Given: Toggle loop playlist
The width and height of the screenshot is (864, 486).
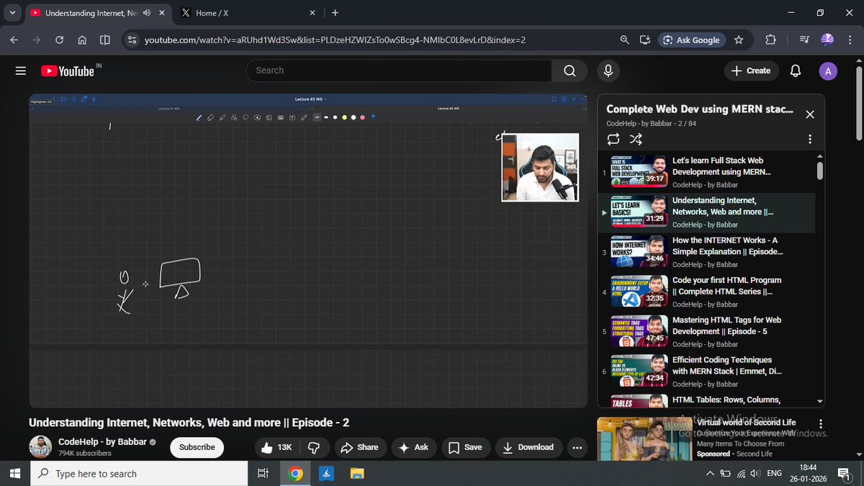Looking at the screenshot, I should click(613, 139).
